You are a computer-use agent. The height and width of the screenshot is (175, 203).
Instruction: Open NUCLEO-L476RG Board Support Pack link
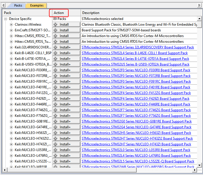coord(136,156)
